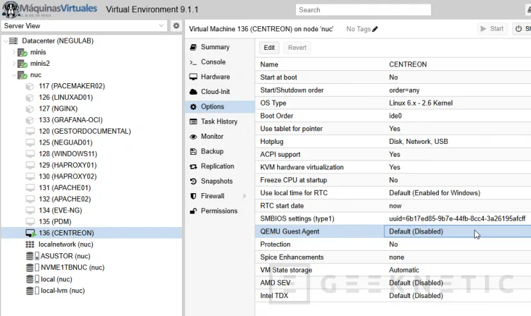Click the Monitor eye icon
The height and width of the screenshot is (316, 531).
point(193,137)
